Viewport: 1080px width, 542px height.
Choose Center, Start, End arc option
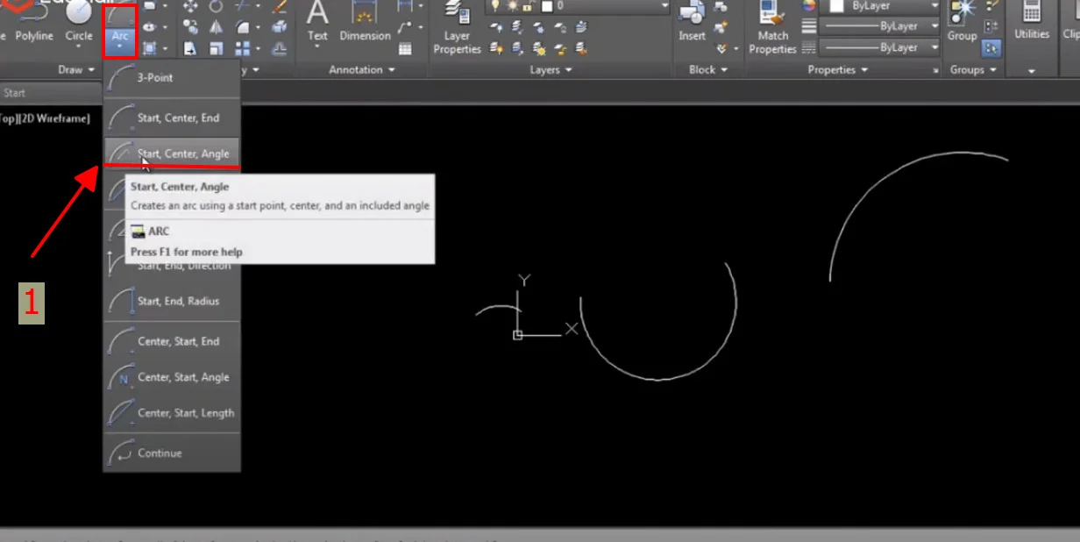click(172, 341)
